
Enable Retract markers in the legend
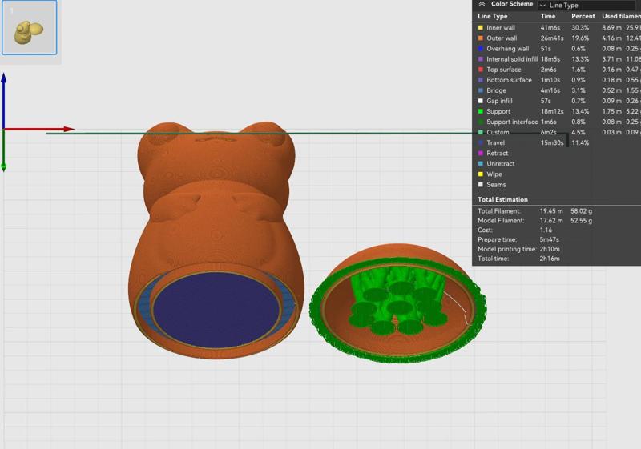(x=497, y=153)
